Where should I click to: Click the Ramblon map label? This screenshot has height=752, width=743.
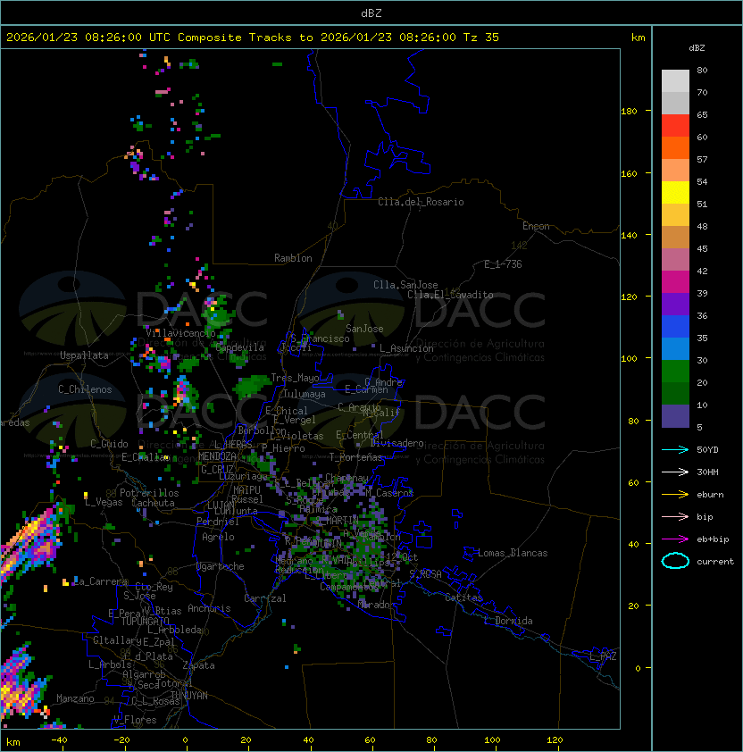click(293, 258)
